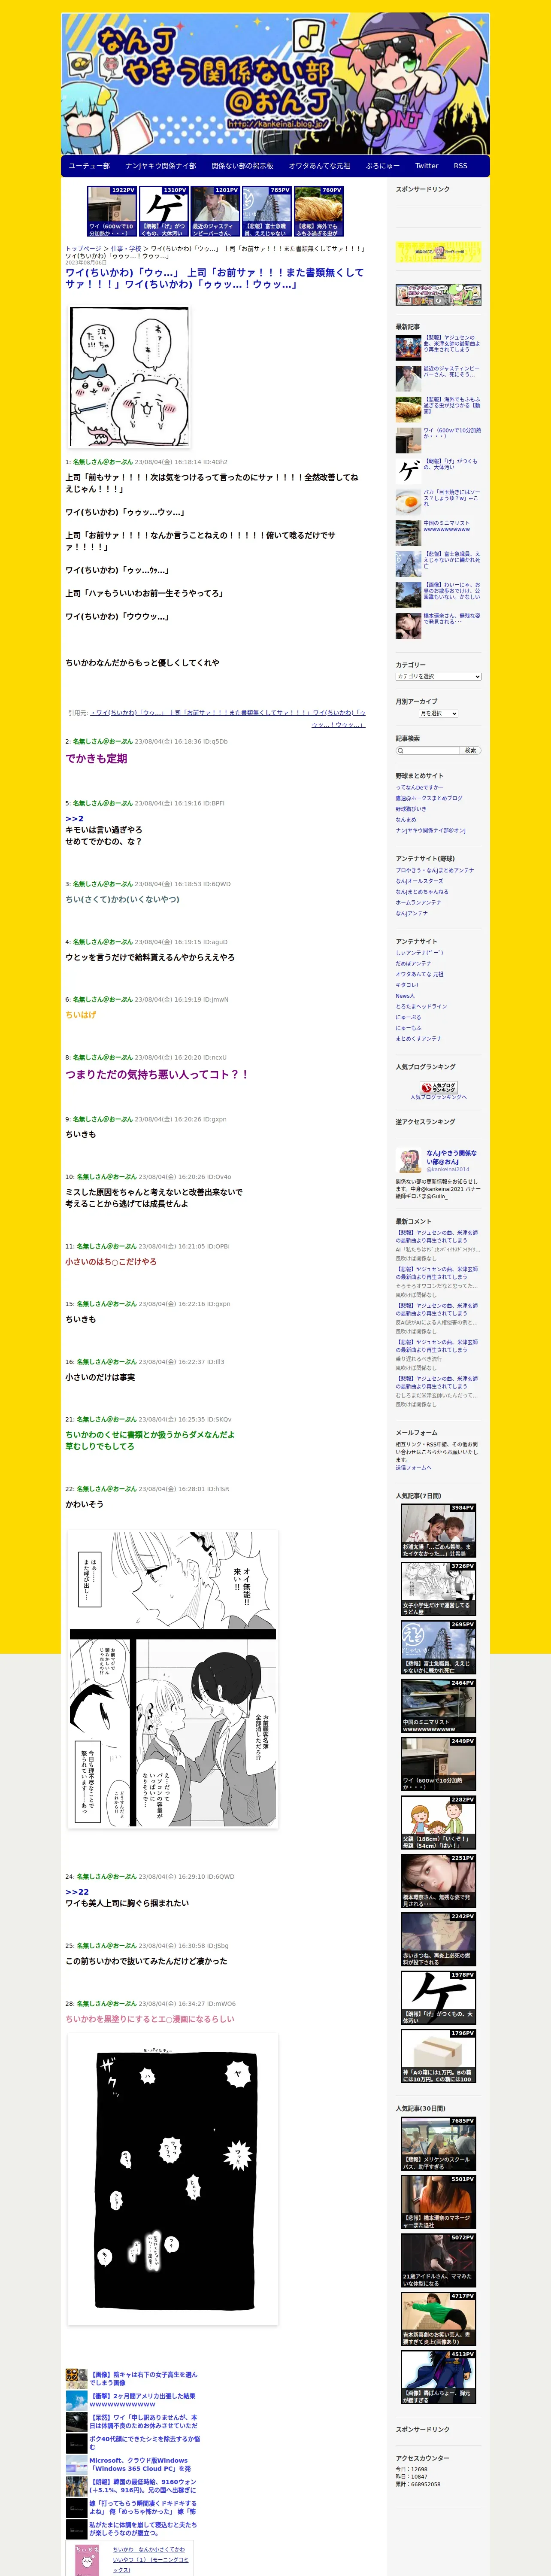551x2576 pixels.
Task: Click the 人気ブログランキング badge icon
Action: click(438, 1087)
